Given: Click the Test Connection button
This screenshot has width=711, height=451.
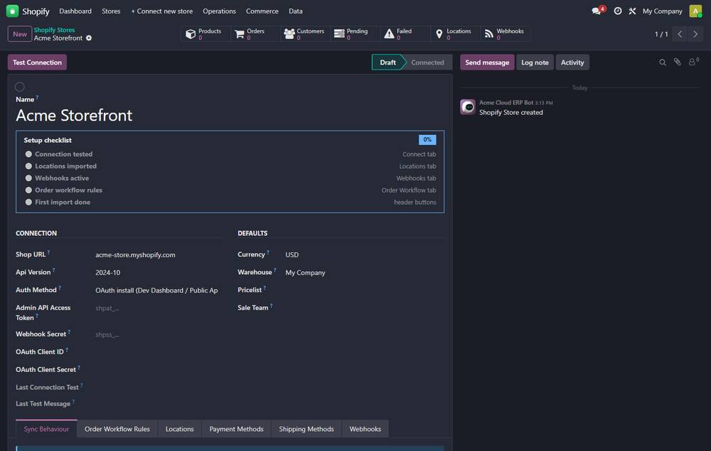Looking at the screenshot, I should click(x=37, y=63).
